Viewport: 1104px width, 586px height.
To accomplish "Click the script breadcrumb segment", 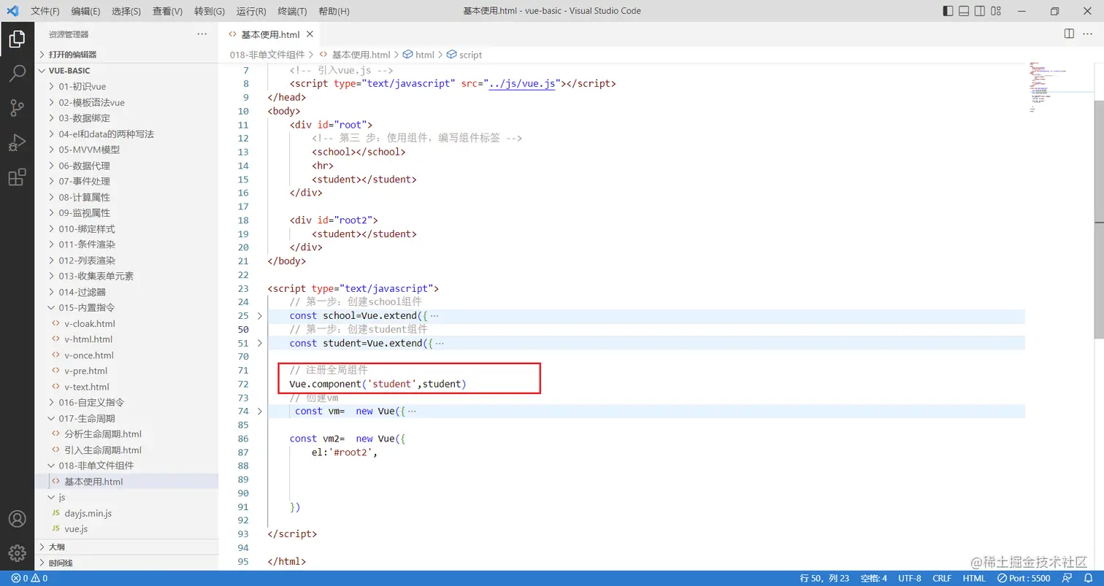I will click(x=465, y=55).
